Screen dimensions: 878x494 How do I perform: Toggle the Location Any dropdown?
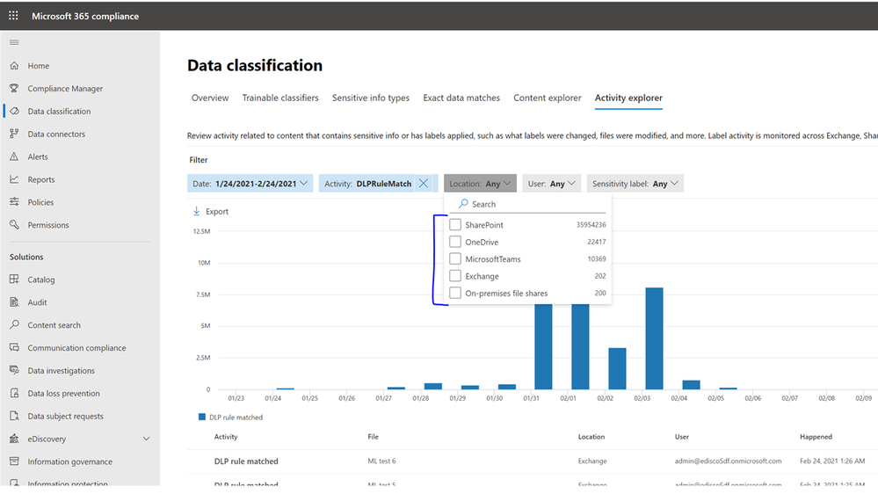(480, 183)
